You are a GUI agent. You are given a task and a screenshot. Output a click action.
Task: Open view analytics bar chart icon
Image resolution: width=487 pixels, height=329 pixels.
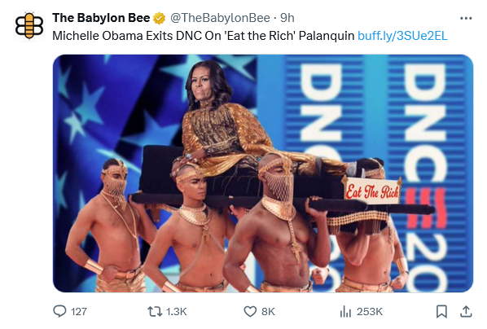pos(345,311)
